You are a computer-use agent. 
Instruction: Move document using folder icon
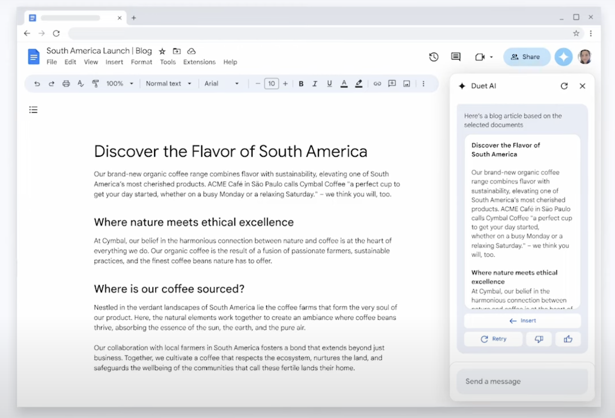[x=177, y=51]
